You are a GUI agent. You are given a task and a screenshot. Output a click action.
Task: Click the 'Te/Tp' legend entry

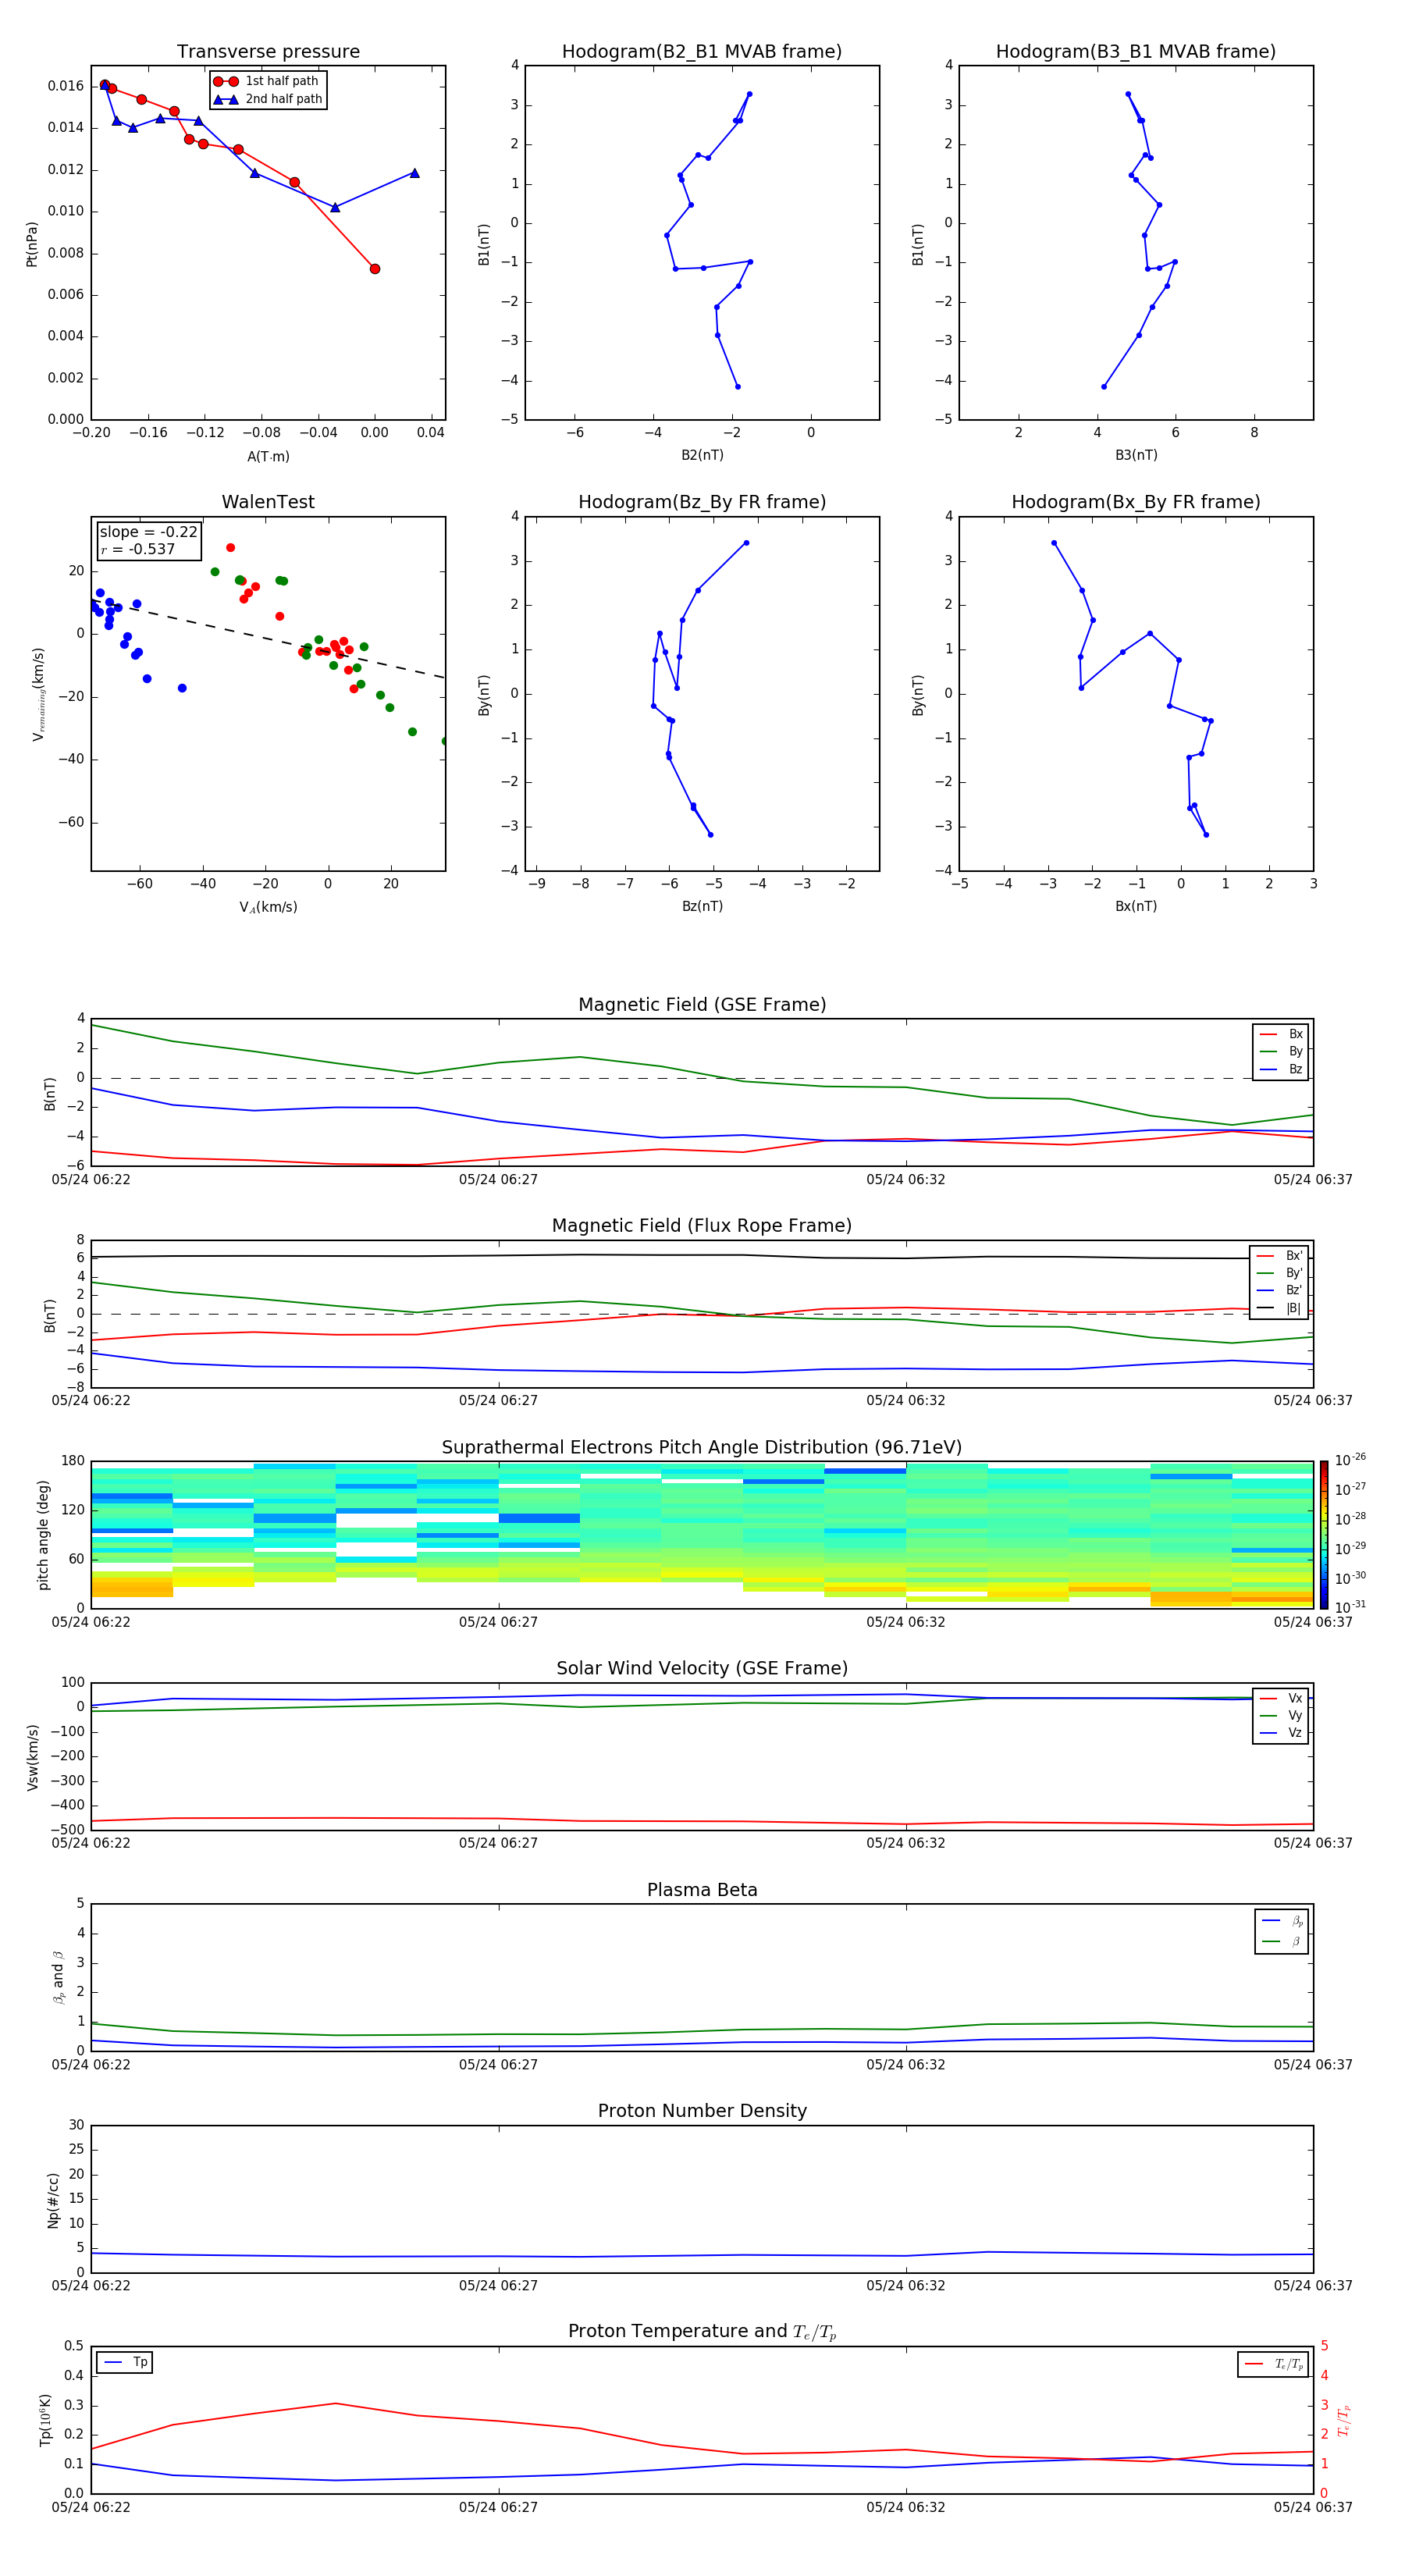(1273, 2364)
